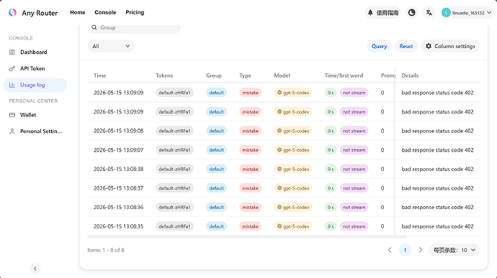Open Console in top navigation
This screenshot has width=497, height=278.
click(x=105, y=12)
